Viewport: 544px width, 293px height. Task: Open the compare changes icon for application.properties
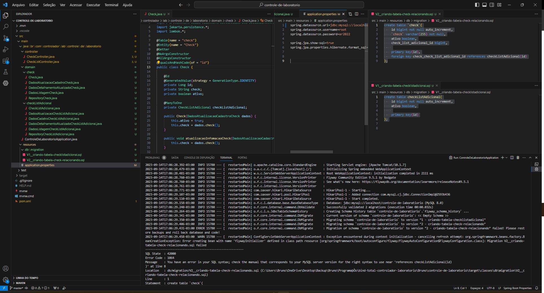coord(350,14)
